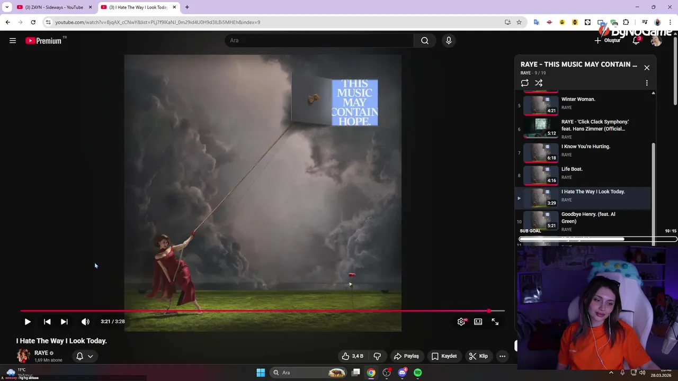Open Discord from the taskbar
This screenshot has width=678, height=381.
(x=402, y=373)
